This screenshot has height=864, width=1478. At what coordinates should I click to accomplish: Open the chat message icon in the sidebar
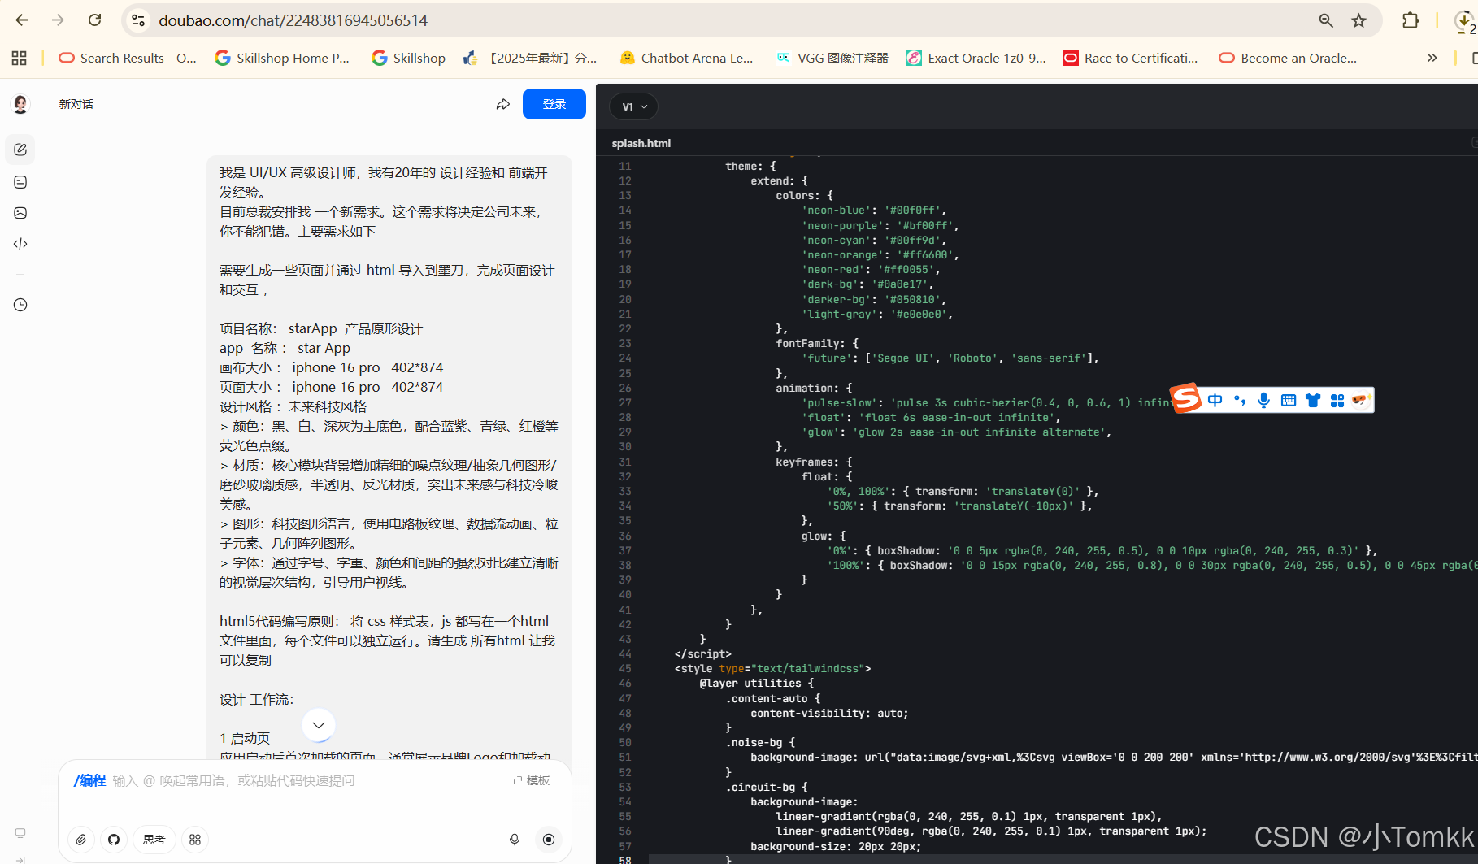point(20,182)
